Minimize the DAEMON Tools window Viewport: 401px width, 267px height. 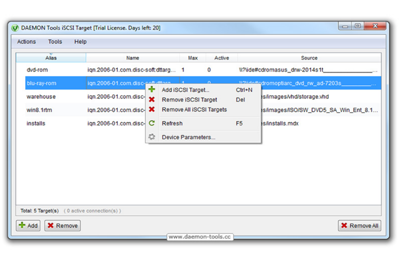[x=345, y=26]
